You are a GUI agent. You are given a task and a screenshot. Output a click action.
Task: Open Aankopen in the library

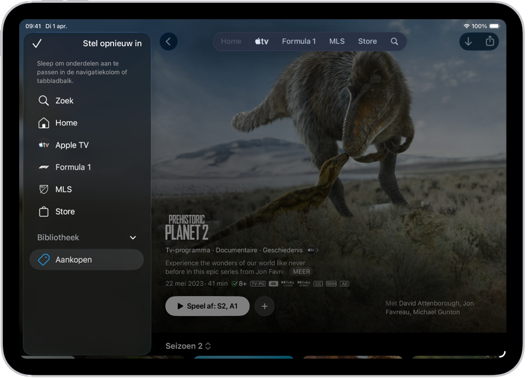[x=87, y=259]
